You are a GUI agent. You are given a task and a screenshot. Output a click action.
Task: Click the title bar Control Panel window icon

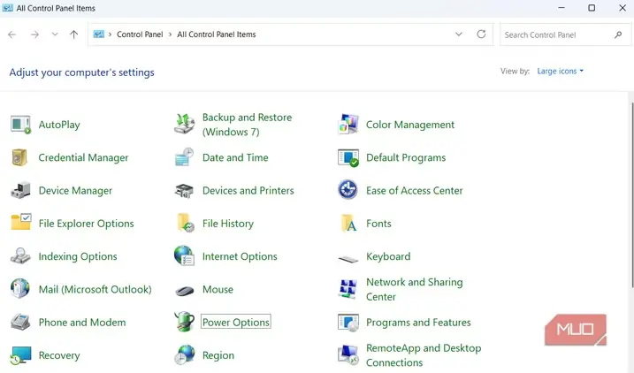click(x=7, y=8)
